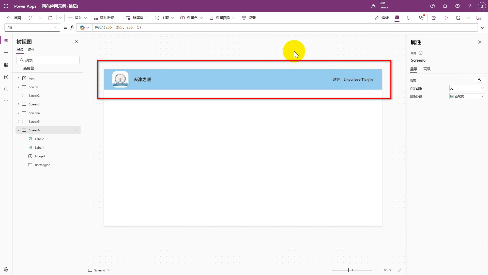This screenshot has width=488, height=275.
Task: Open the App checker stethoscope icon
Action: pos(421,18)
